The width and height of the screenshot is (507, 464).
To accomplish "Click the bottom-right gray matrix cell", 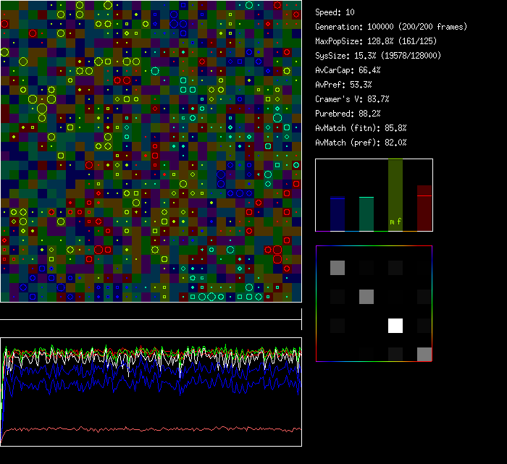I will (424, 354).
